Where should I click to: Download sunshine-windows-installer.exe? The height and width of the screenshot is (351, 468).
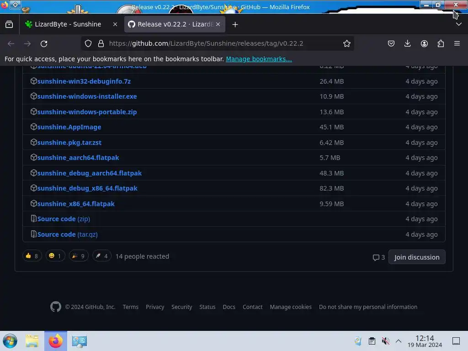click(87, 96)
